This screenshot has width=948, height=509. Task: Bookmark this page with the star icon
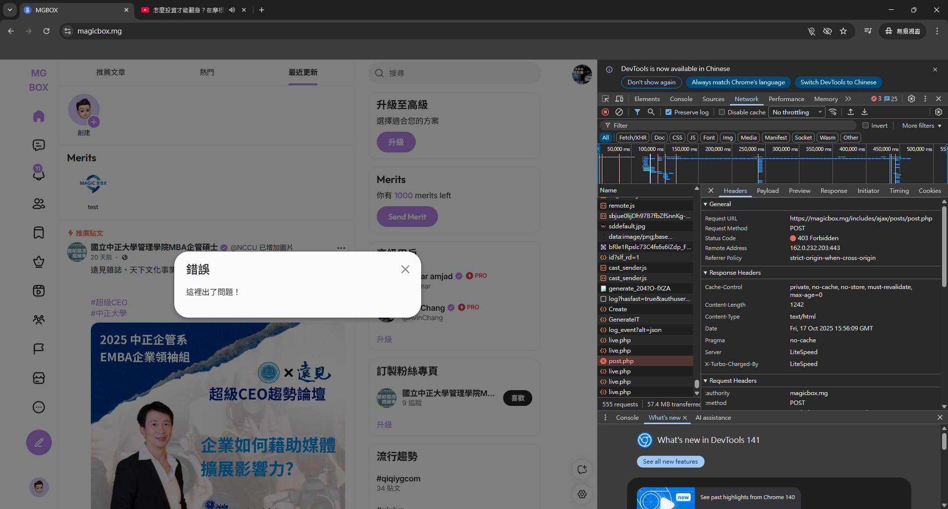point(843,31)
